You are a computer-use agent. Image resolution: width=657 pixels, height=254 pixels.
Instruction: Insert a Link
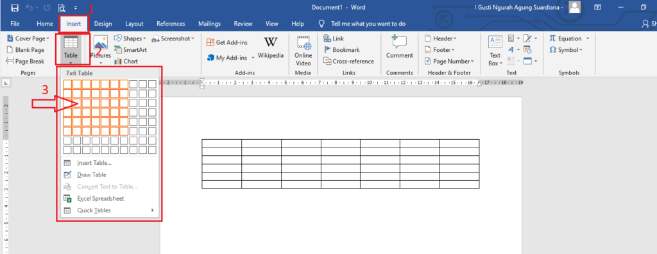pyautogui.click(x=333, y=38)
